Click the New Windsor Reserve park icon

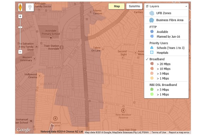tap(123, 111)
